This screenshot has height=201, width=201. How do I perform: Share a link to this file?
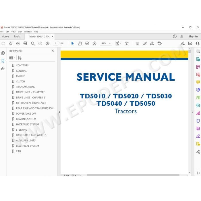[x=183, y=43]
